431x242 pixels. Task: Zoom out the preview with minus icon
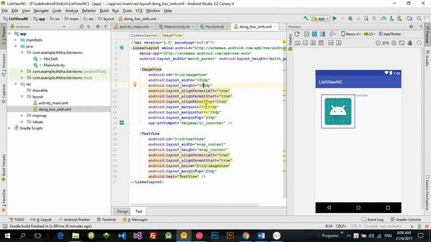click(378, 43)
